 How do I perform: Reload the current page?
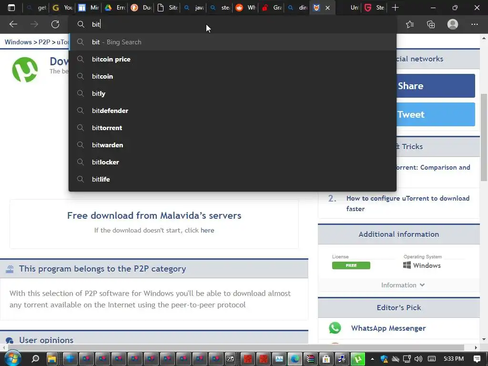[55, 24]
